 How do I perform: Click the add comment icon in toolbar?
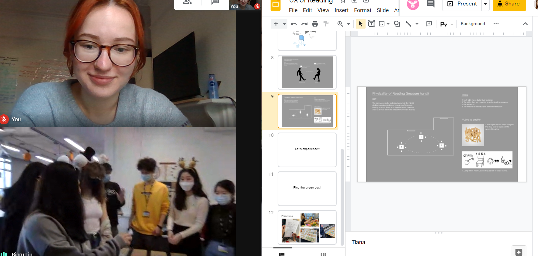click(x=429, y=24)
